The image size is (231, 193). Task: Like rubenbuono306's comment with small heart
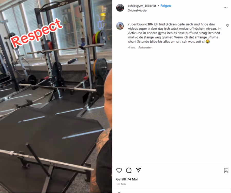click(227, 26)
